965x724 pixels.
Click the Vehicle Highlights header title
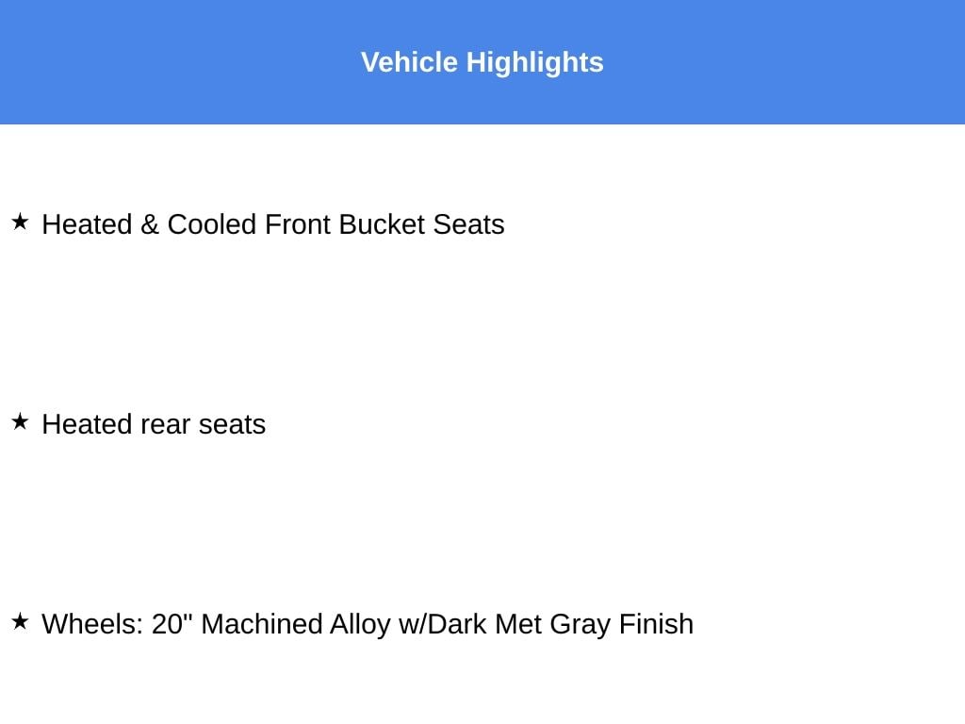[482, 62]
